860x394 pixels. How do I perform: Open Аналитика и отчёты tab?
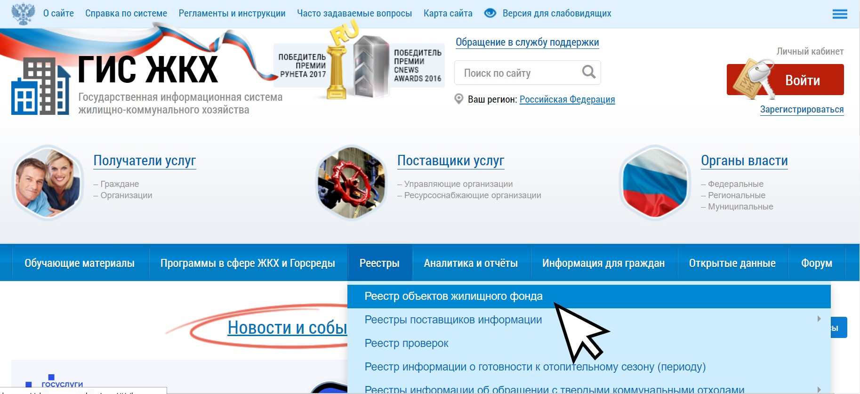point(471,263)
